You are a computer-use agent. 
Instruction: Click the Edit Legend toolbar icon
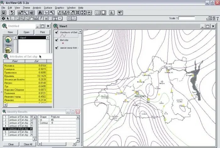tap(26, 13)
